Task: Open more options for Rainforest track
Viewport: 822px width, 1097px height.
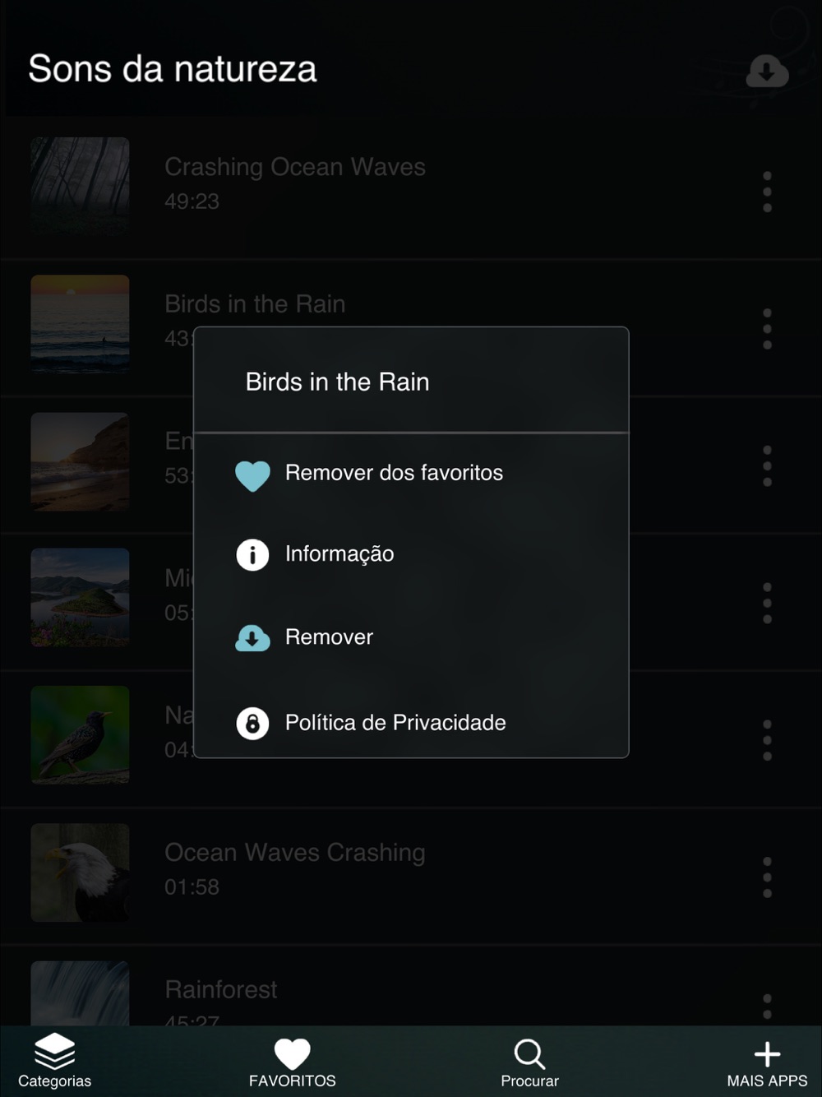Action: [x=767, y=1006]
